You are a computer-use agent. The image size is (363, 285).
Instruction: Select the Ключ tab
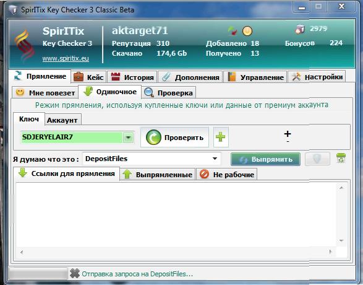tap(29, 119)
